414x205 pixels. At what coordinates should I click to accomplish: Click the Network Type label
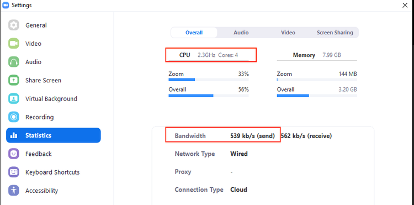(195, 154)
